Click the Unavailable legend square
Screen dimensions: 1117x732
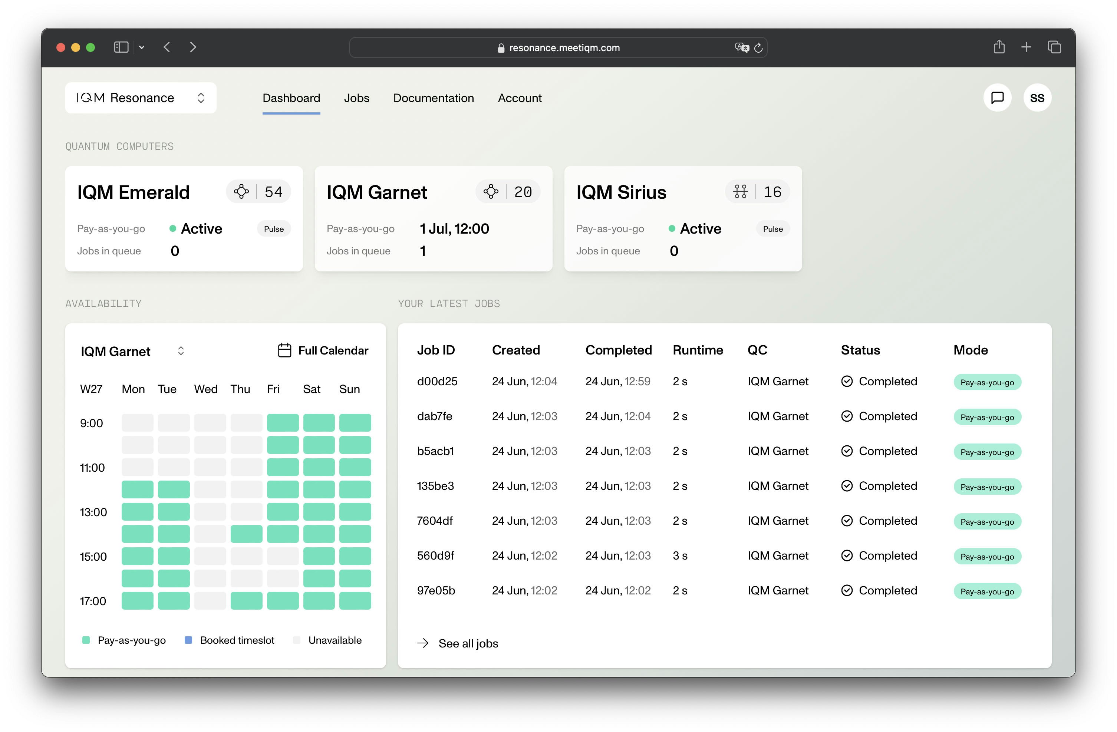coord(297,640)
